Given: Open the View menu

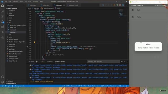Looking at the screenshot, I should click(22, 2).
